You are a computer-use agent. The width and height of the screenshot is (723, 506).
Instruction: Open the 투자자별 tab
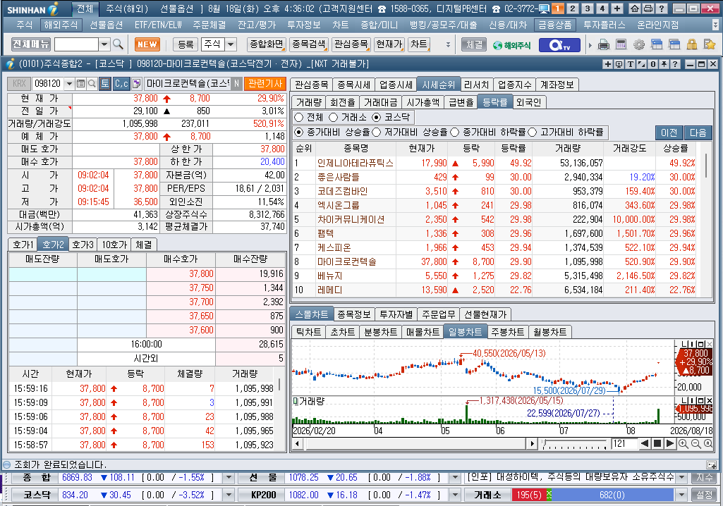(396, 314)
